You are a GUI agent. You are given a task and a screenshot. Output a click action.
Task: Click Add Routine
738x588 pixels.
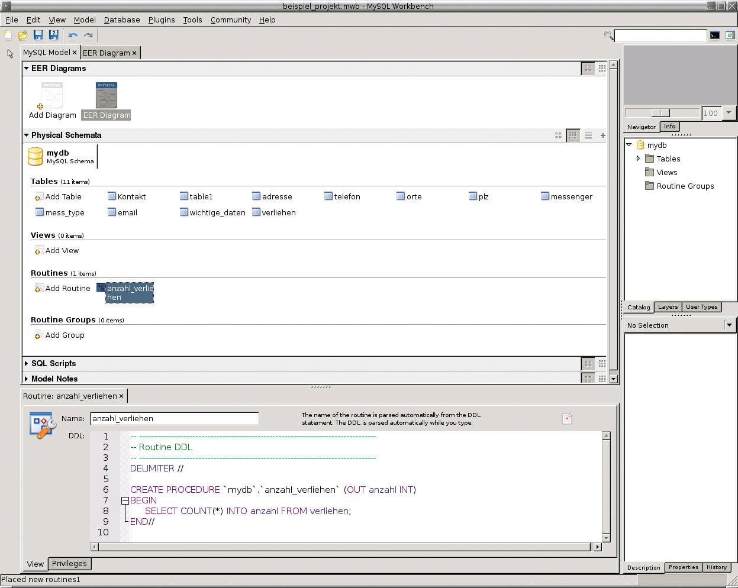pyautogui.click(x=63, y=288)
